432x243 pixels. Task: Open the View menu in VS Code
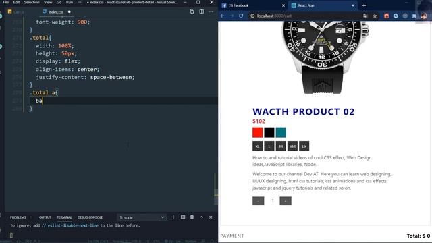click(48, 2)
